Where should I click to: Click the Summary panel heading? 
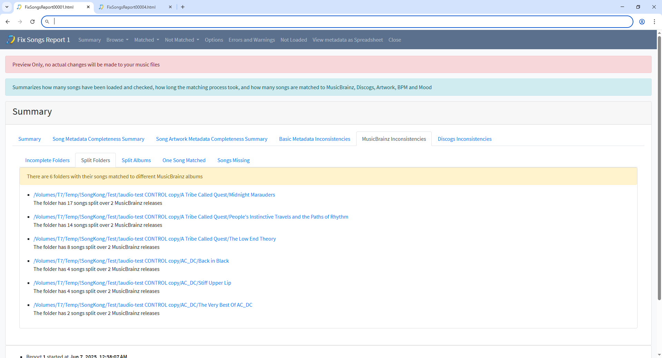pyautogui.click(x=32, y=112)
